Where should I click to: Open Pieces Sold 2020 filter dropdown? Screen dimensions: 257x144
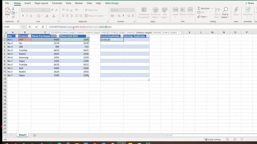tap(88, 36)
